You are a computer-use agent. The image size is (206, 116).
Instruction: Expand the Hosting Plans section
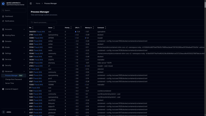point(24,35)
